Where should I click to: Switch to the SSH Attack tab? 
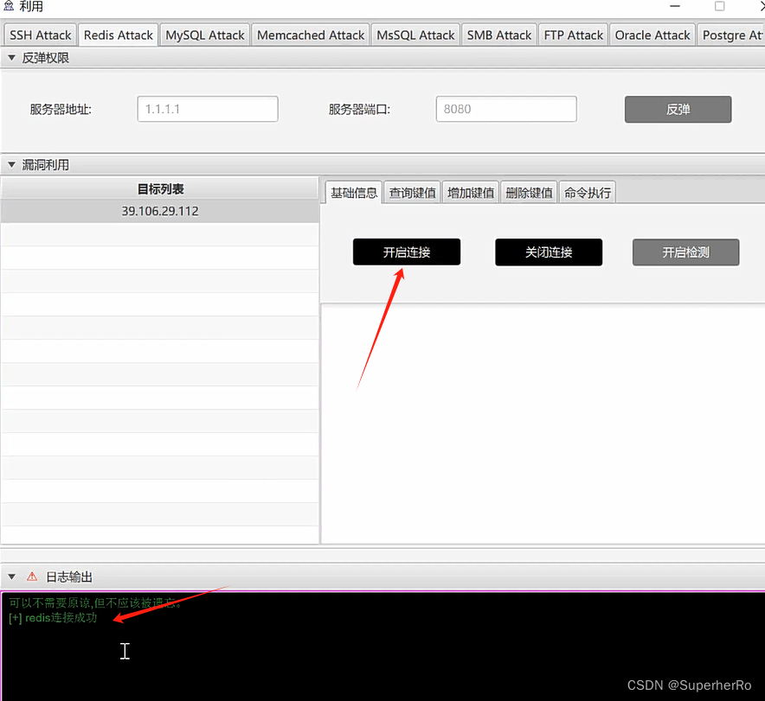click(x=41, y=35)
